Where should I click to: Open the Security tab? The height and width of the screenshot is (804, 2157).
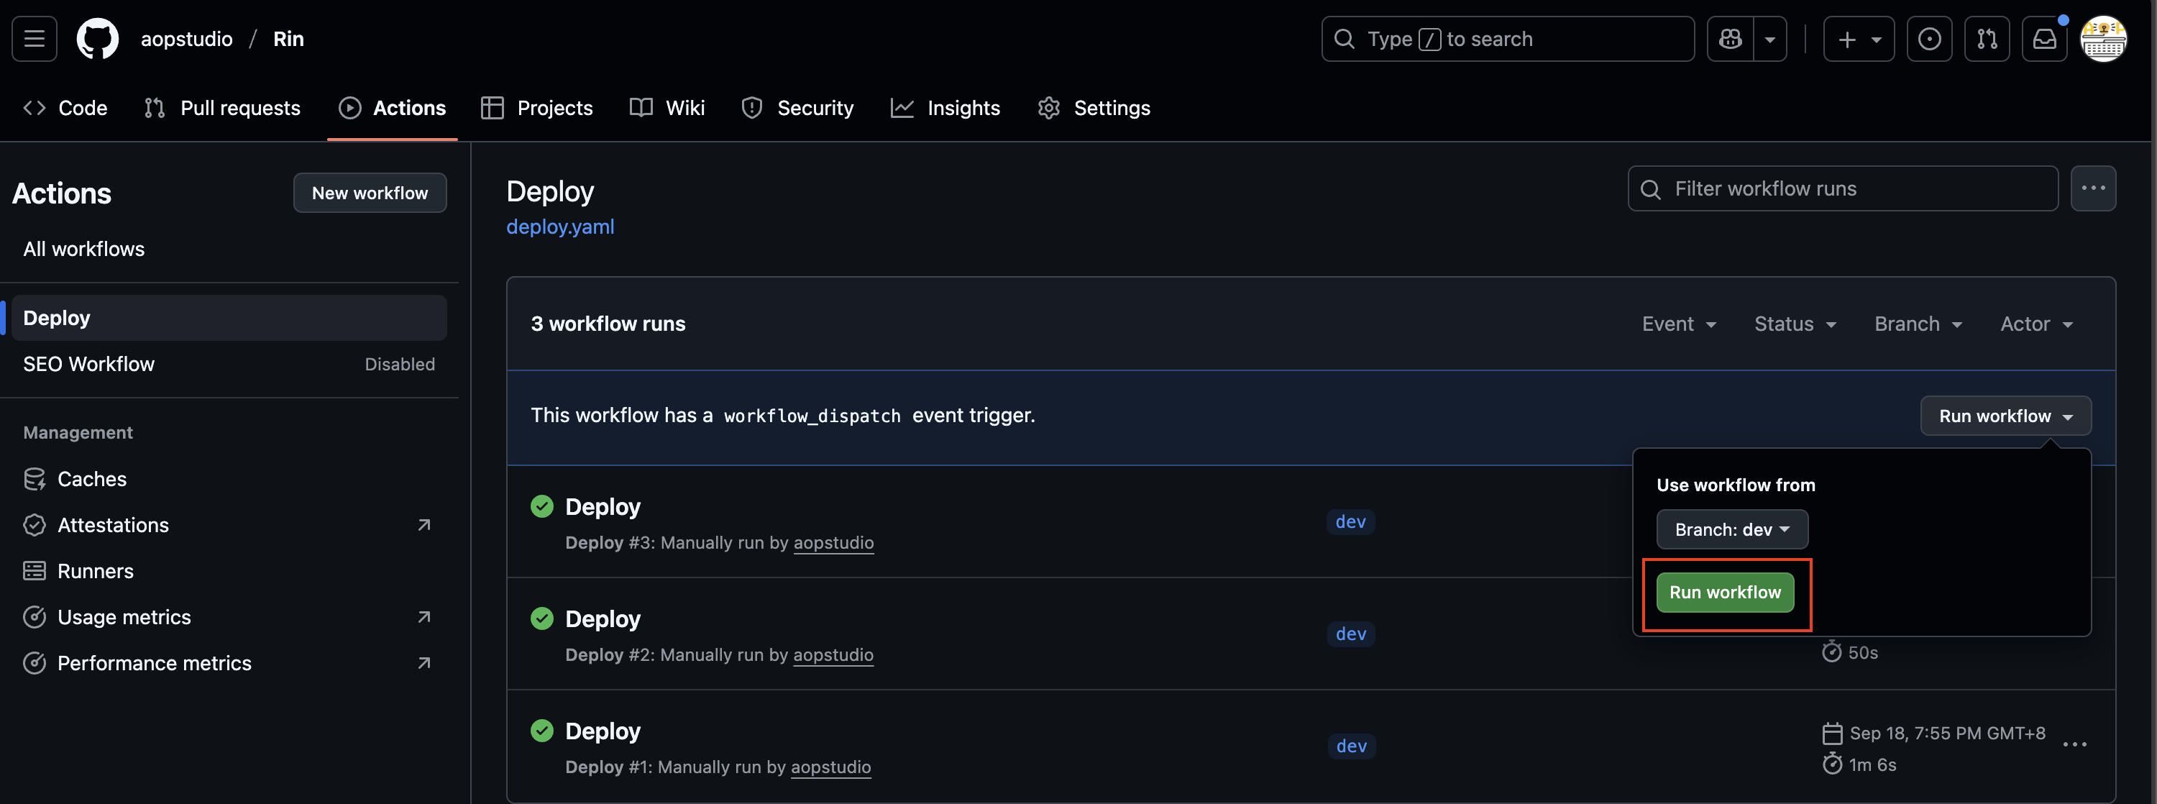(797, 108)
